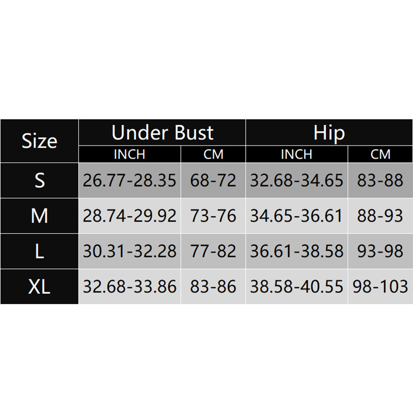Click the 26.77-28.35 under bust cell
The height and width of the screenshot is (413, 413).
pos(130,180)
